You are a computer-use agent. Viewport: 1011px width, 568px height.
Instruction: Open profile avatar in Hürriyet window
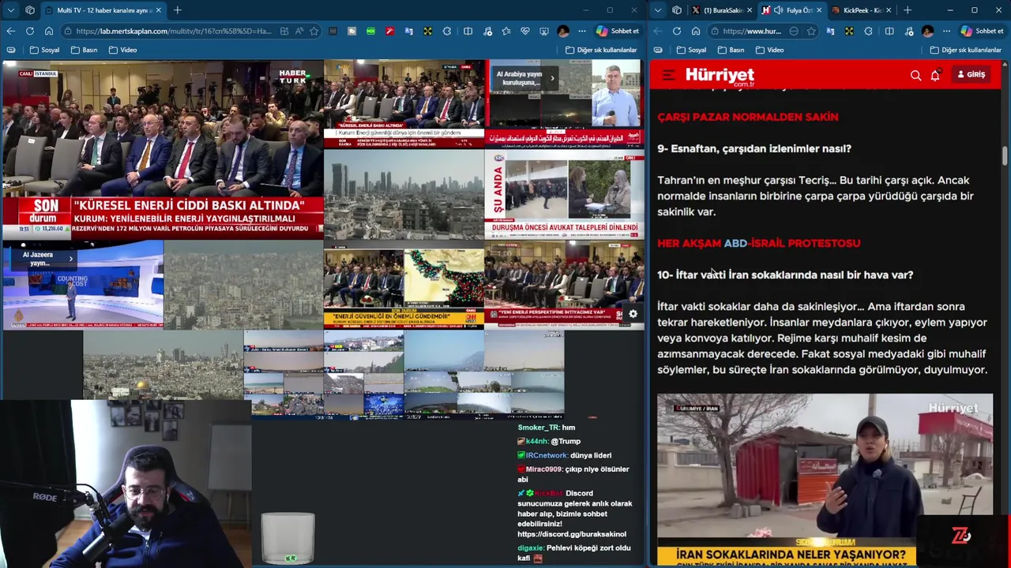pos(927,31)
